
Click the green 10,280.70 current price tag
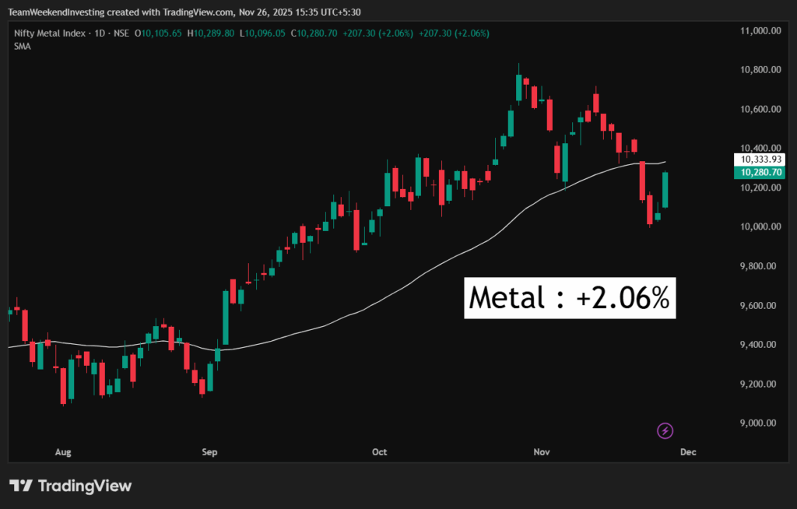pos(761,172)
